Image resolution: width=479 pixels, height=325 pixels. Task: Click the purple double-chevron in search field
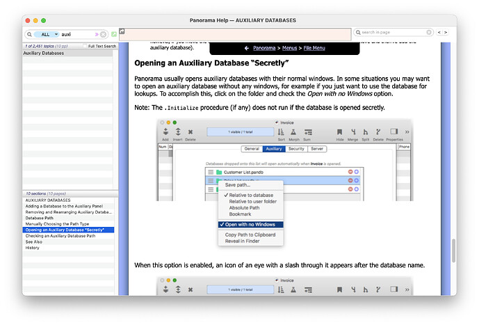click(x=97, y=33)
